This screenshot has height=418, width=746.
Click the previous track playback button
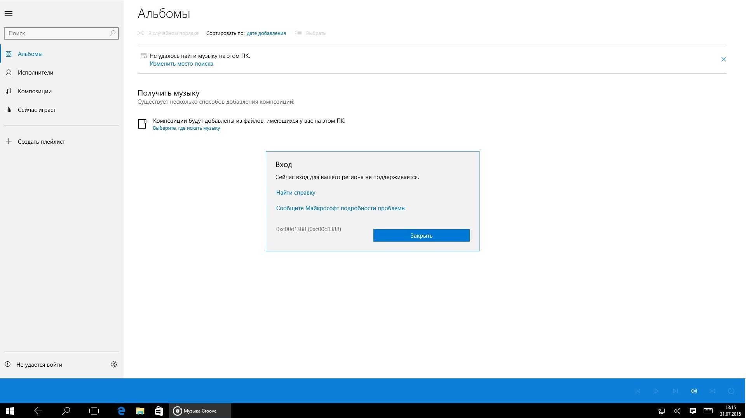tap(638, 391)
